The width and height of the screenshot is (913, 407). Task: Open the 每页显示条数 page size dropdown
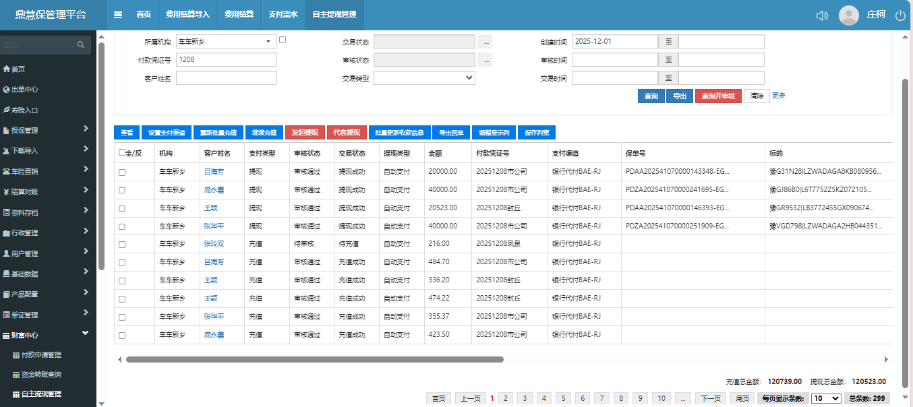tap(826, 398)
